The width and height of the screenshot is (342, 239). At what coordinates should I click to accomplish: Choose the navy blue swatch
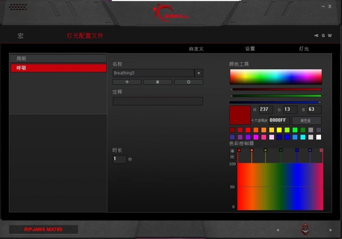click(x=279, y=137)
